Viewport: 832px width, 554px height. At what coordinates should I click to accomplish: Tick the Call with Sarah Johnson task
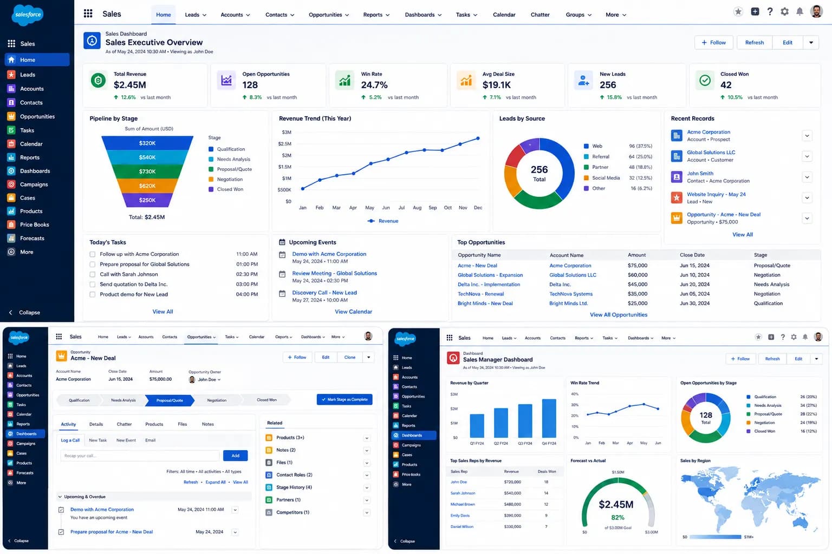coord(93,274)
